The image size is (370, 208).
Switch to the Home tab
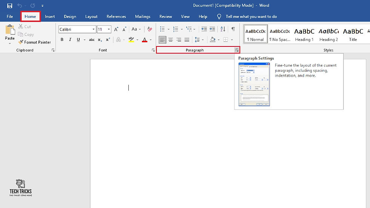tap(30, 17)
